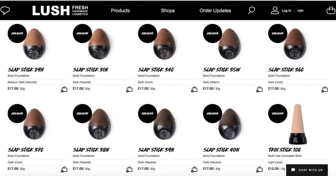Add Slap Stick 36C to basket

point(325,89)
